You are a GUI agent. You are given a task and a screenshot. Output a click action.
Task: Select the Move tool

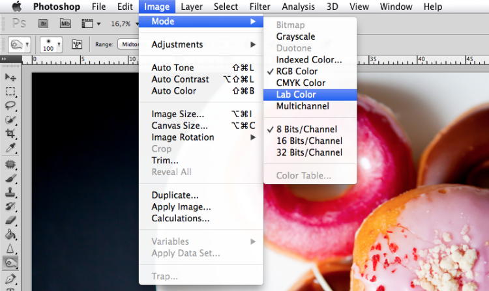coord(10,77)
